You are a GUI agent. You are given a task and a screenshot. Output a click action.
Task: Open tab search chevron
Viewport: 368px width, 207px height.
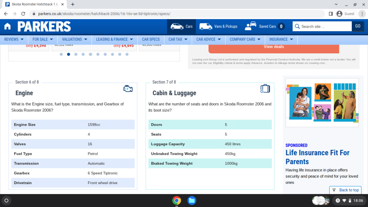click(336, 4)
